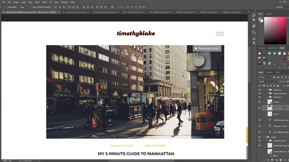The height and width of the screenshot is (162, 289).
Task: Click the timothyblake logo on canvas
Action: 136,33
